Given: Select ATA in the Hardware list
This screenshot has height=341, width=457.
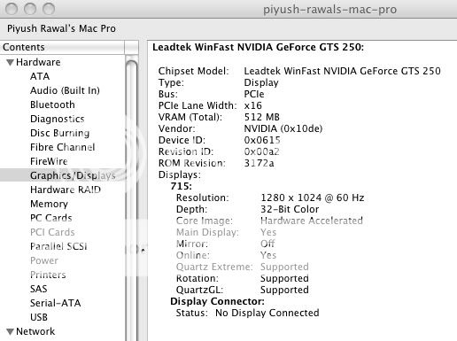Looking at the screenshot, I should [x=40, y=76].
